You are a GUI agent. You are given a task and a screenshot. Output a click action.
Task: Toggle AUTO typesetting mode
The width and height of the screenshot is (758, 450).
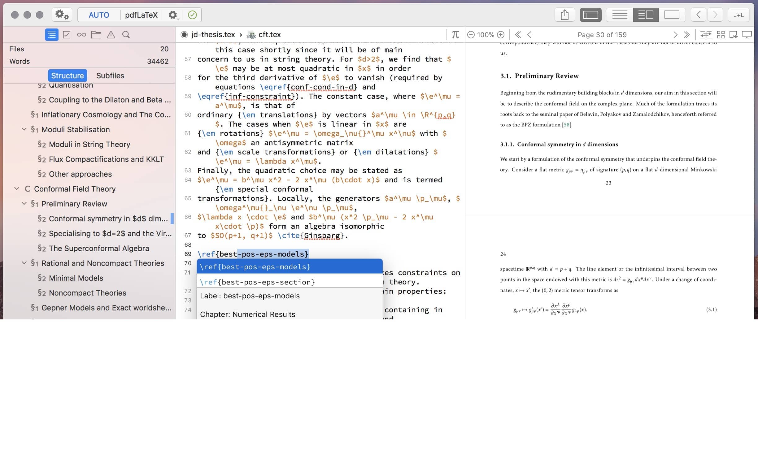click(99, 15)
